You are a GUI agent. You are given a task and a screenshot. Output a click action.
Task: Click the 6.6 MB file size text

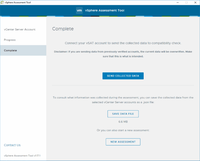point(123,122)
